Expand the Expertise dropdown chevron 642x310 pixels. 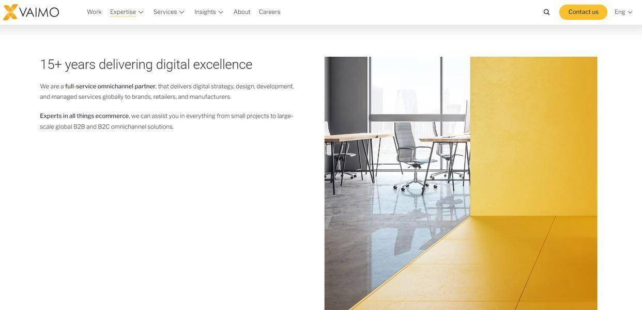point(141,12)
